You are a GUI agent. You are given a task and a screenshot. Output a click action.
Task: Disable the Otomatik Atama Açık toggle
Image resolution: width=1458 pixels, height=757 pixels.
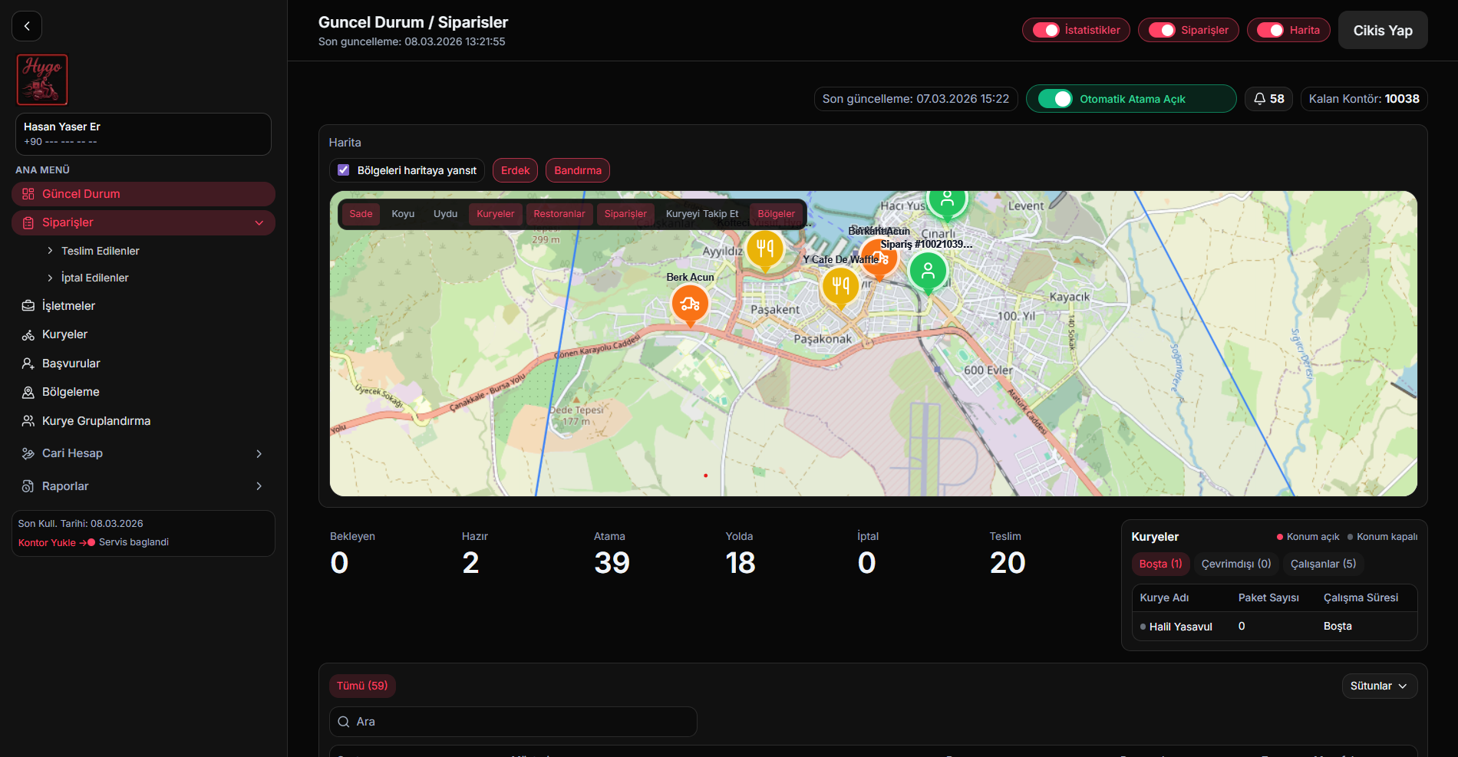point(1055,99)
